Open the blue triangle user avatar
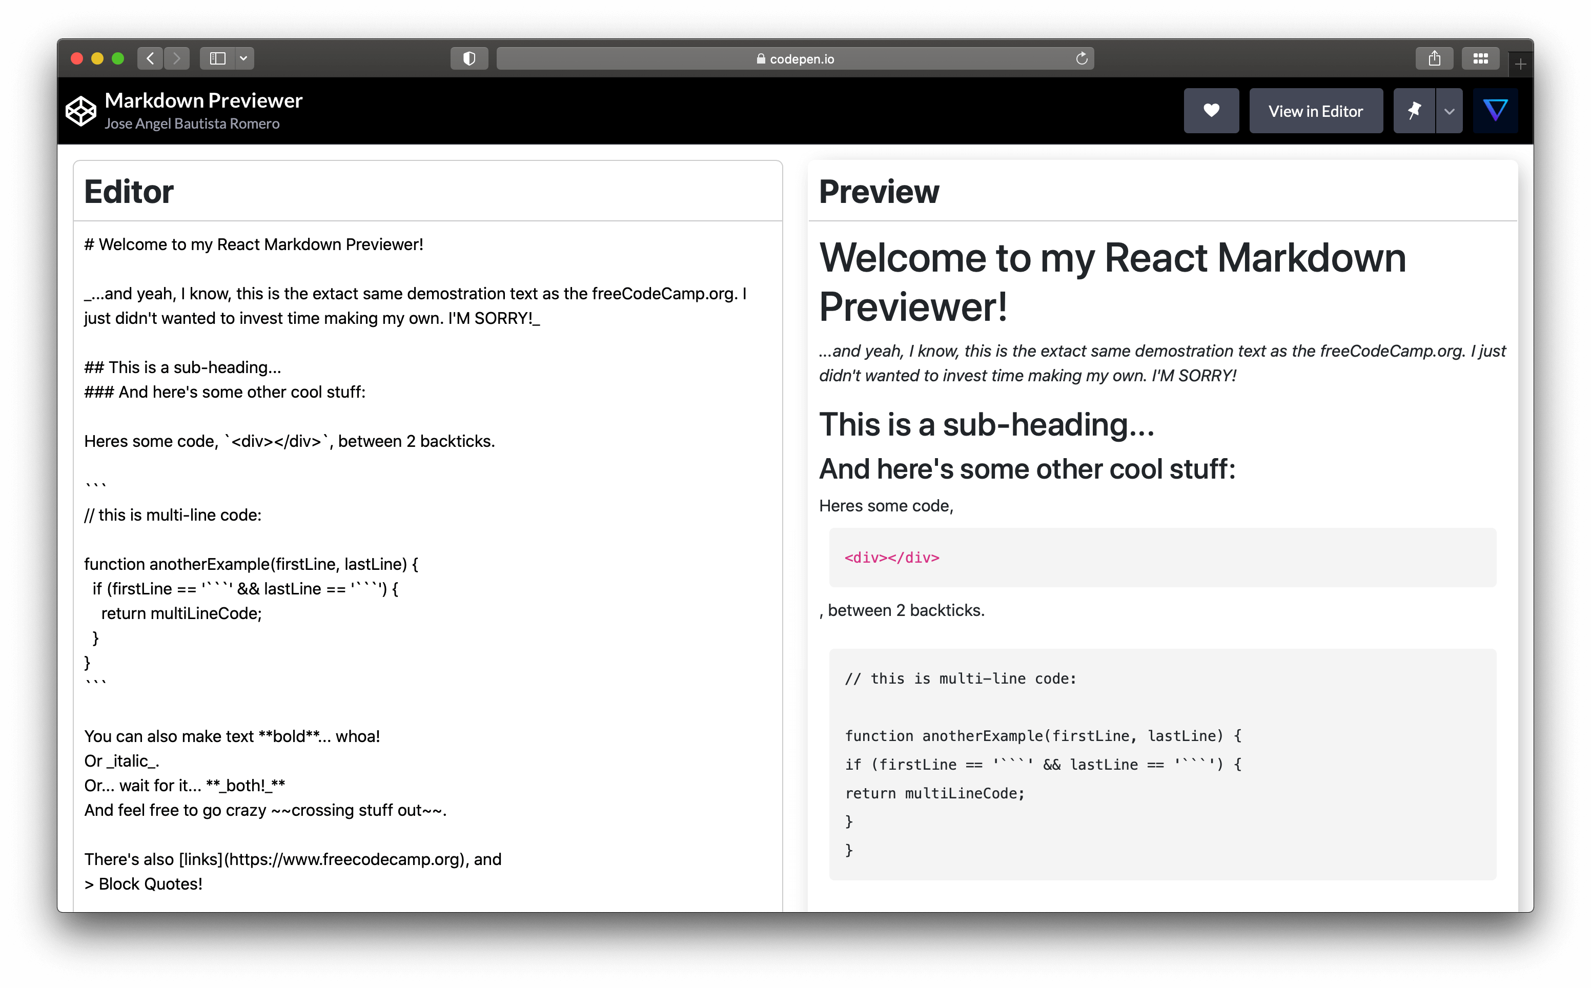 [x=1495, y=111]
